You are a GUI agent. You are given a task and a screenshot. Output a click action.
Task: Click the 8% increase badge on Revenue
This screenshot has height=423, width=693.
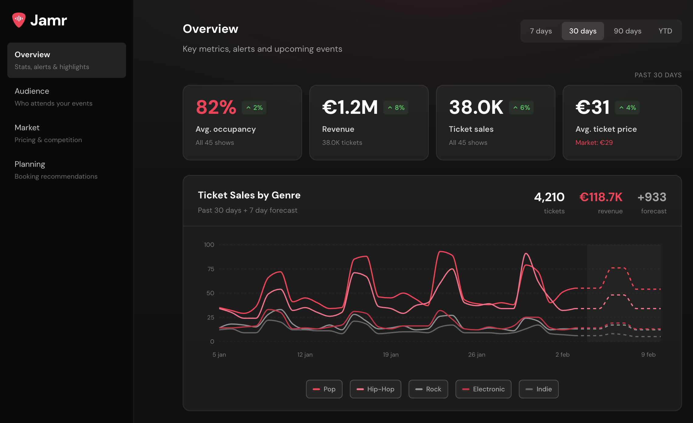pos(396,107)
